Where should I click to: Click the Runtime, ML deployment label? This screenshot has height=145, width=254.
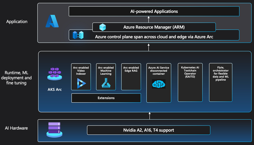(16, 78)
